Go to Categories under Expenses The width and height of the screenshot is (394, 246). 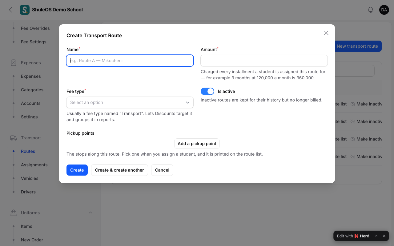pyautogui.click(x=32, y=90)
